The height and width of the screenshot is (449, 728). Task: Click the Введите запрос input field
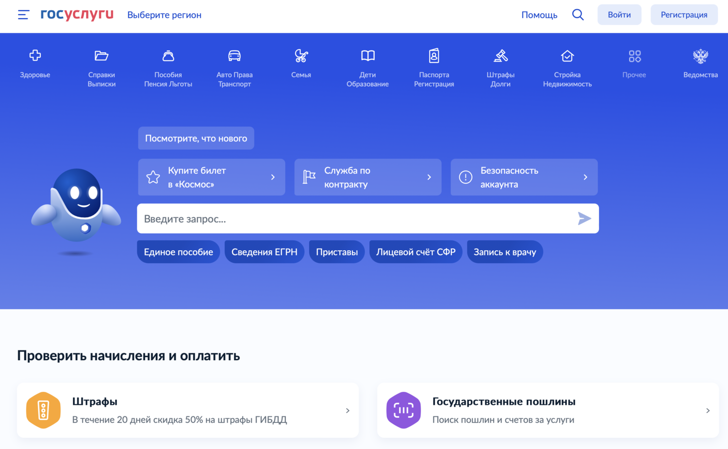pos(340,219)
